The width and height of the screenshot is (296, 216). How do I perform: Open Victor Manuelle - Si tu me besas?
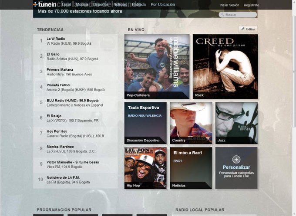click(75, 164)
